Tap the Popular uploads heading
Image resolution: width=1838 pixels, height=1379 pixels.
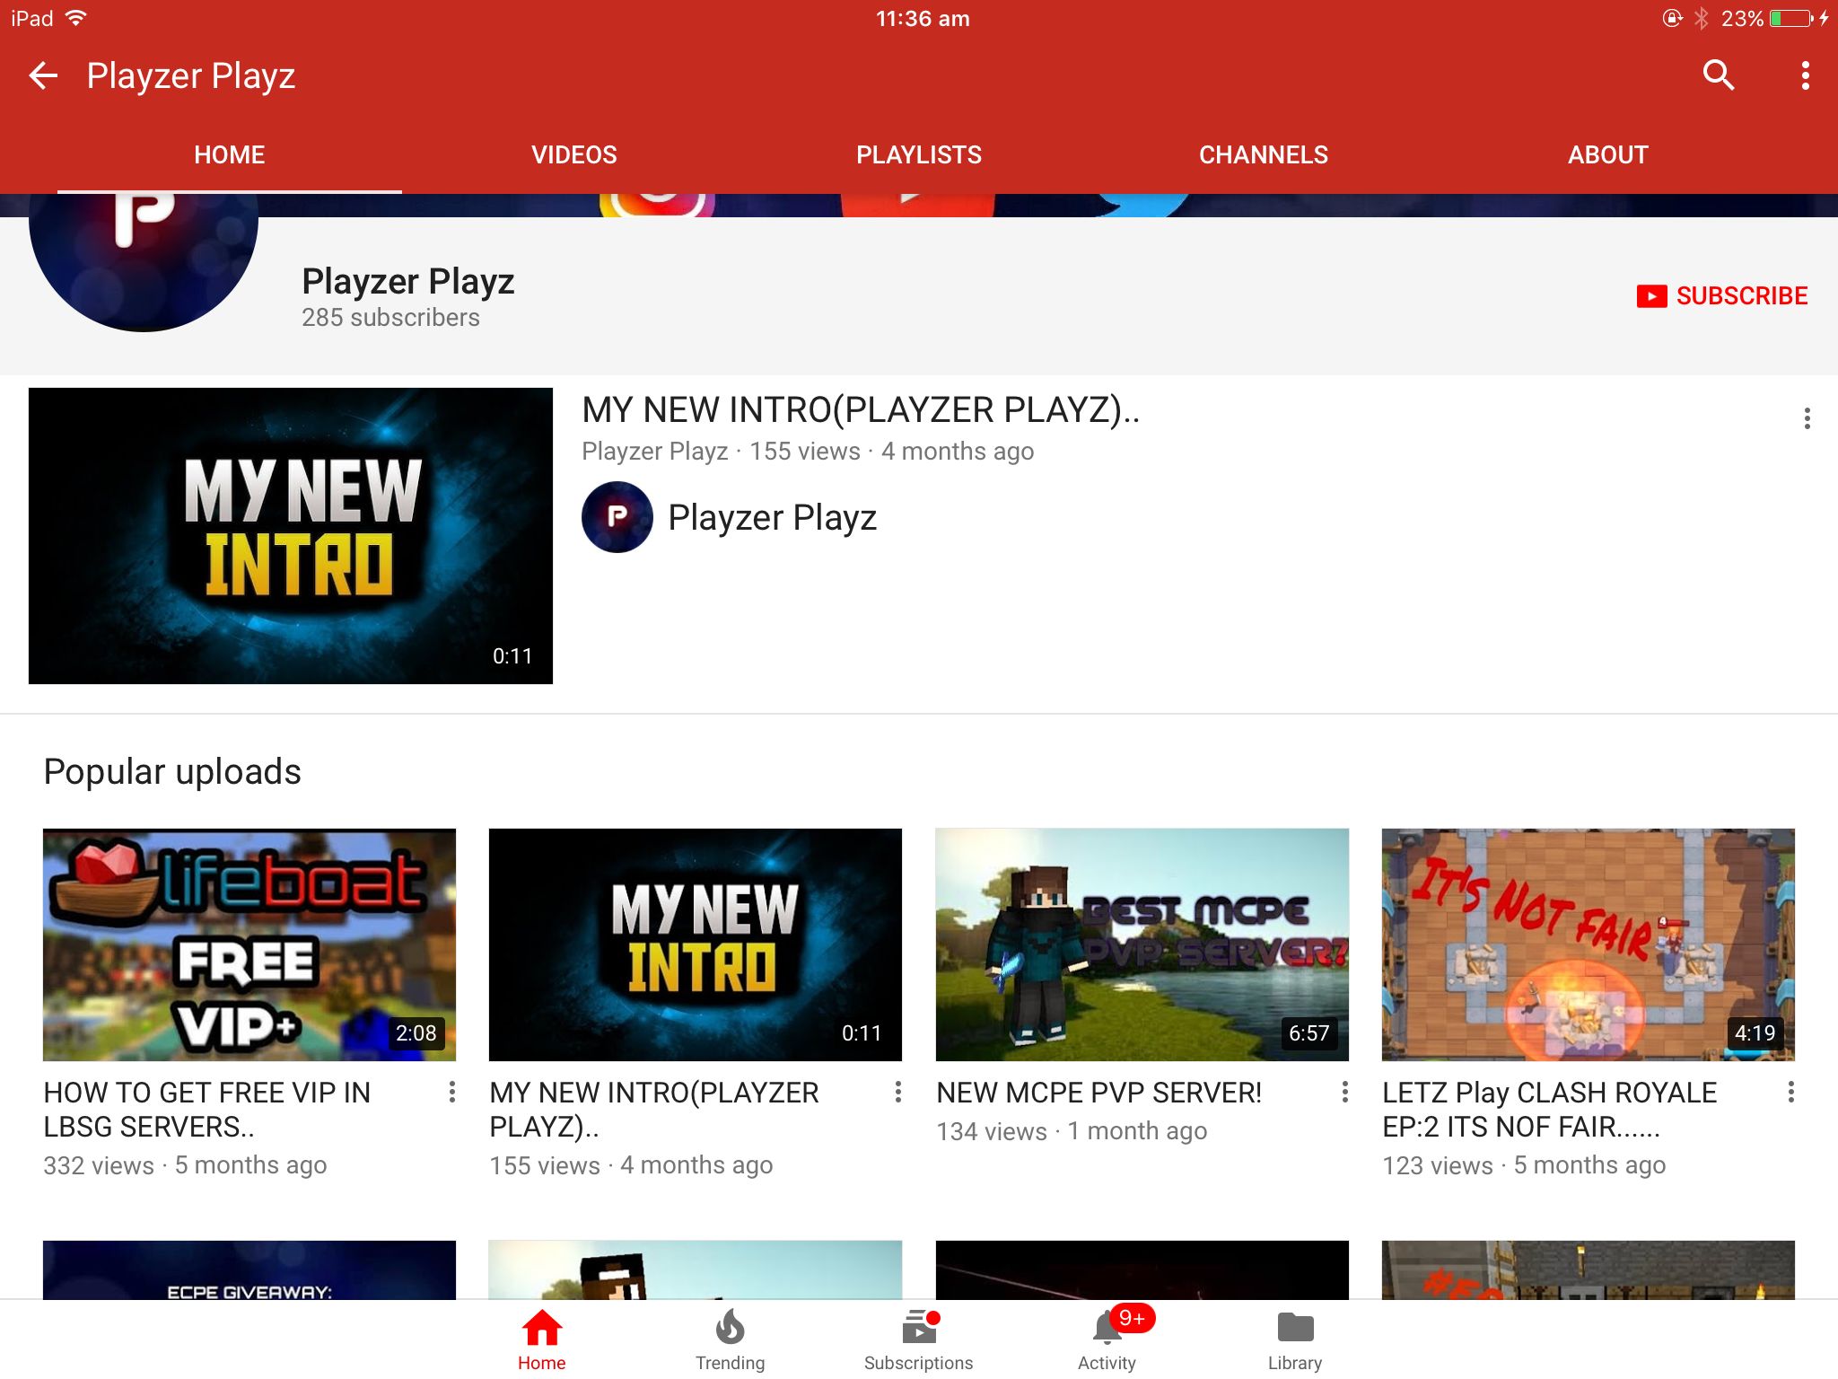click(172, 772)
